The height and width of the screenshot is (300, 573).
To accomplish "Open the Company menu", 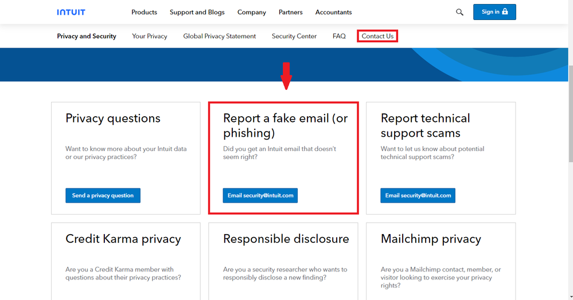I will (x=252, y=12).
